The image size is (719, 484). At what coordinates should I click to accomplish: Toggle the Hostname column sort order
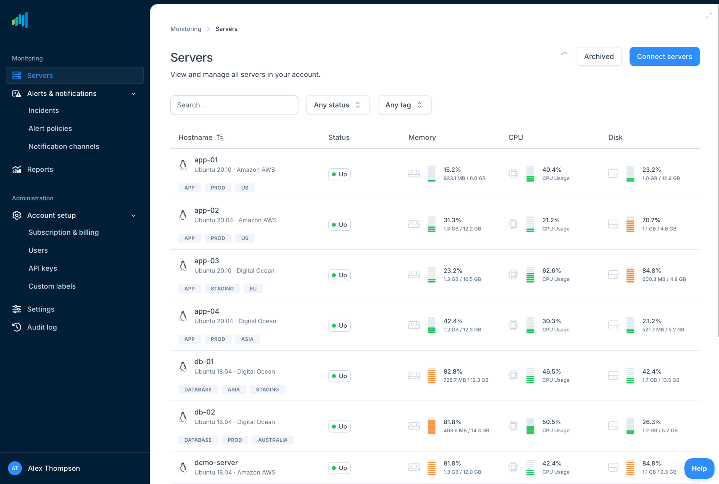point(221,137)
